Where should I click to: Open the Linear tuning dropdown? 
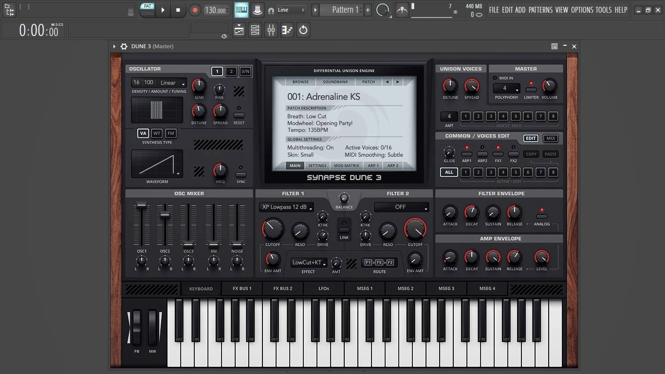(x=171, y=83)
